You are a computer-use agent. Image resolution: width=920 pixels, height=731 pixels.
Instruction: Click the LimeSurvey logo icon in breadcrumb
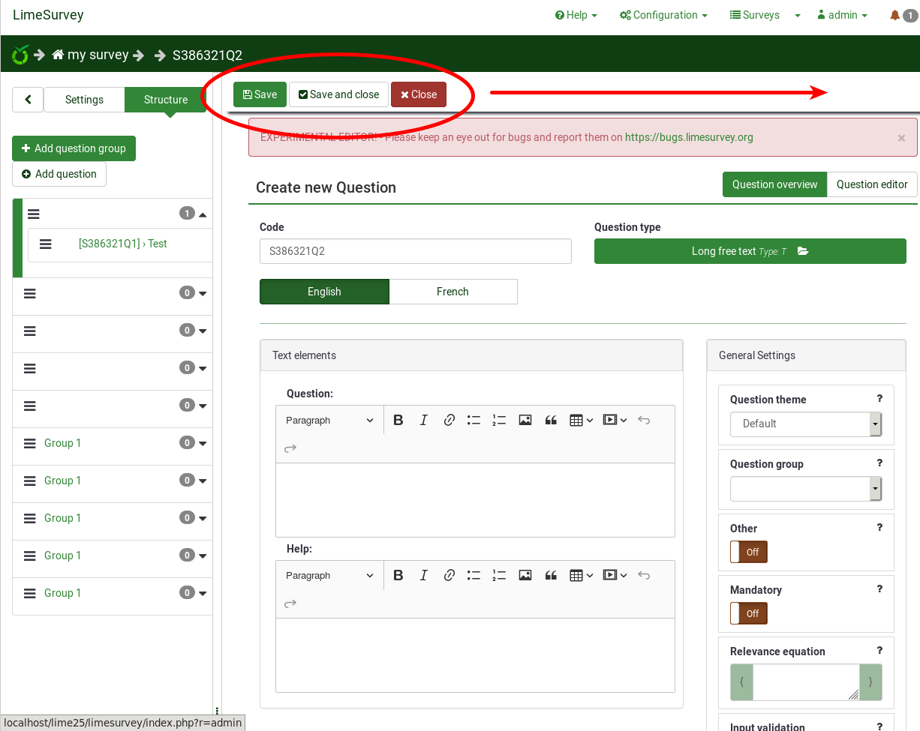pos(20,55)
